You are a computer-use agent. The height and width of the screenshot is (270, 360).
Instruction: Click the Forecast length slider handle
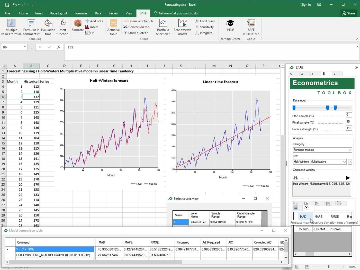335,108
